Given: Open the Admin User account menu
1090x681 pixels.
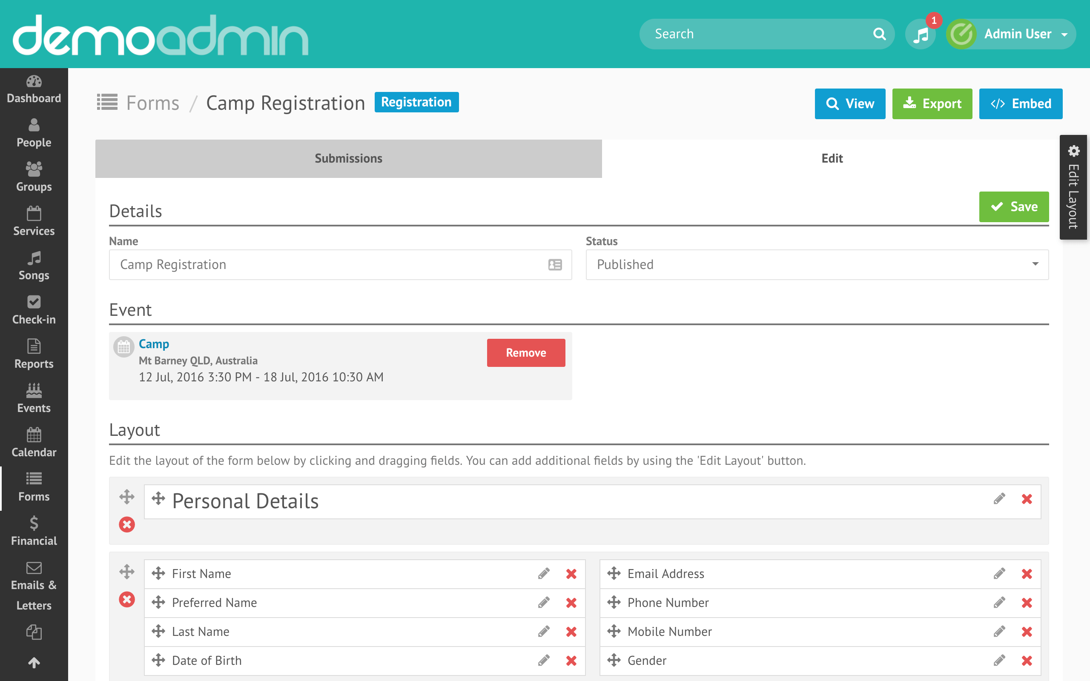Looking at the screenshot, I should tap(1017, 34).
